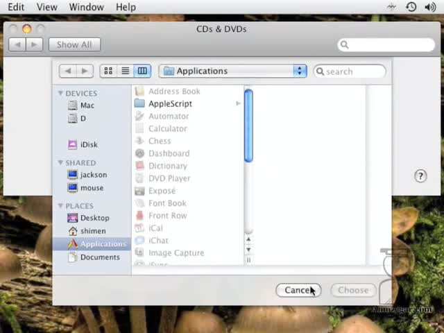Screen dimensions: 444x333
Task: Click the file list scrollbar thumb
Action: point(248,126)
